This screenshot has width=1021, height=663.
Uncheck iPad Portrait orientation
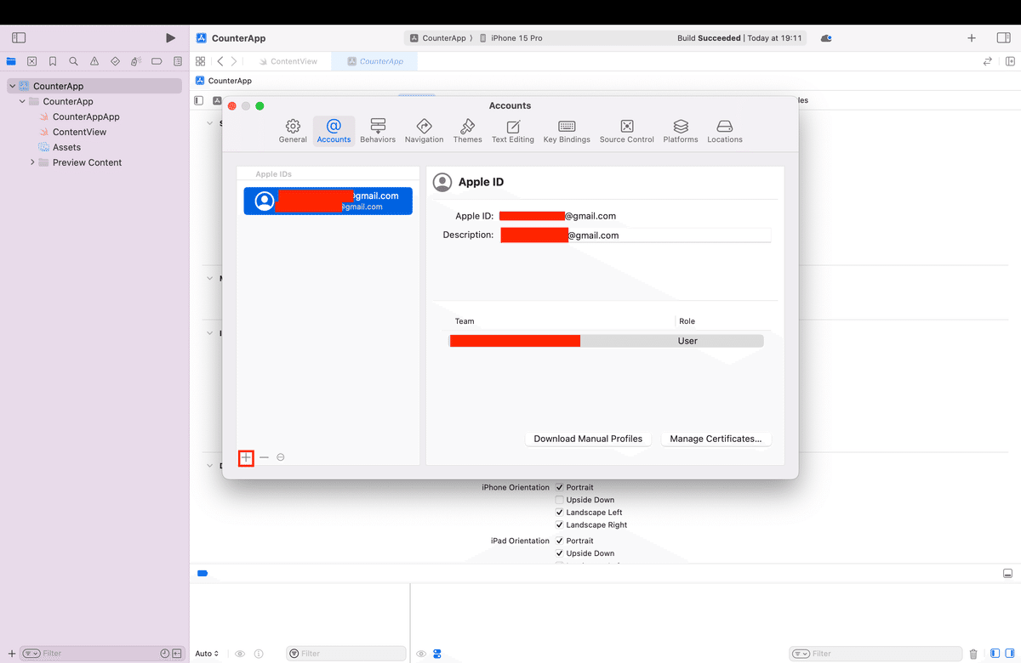pyautogui.click(x=560, y=541)
